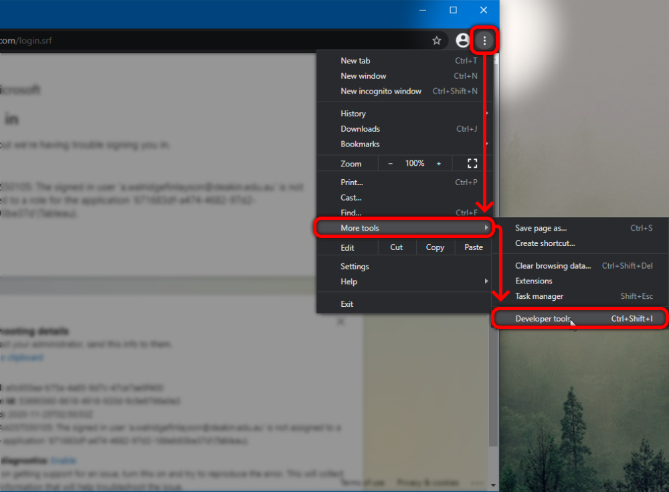Choose Exit from the menu
The image size is (669, 492).
[x=405, y=304]
